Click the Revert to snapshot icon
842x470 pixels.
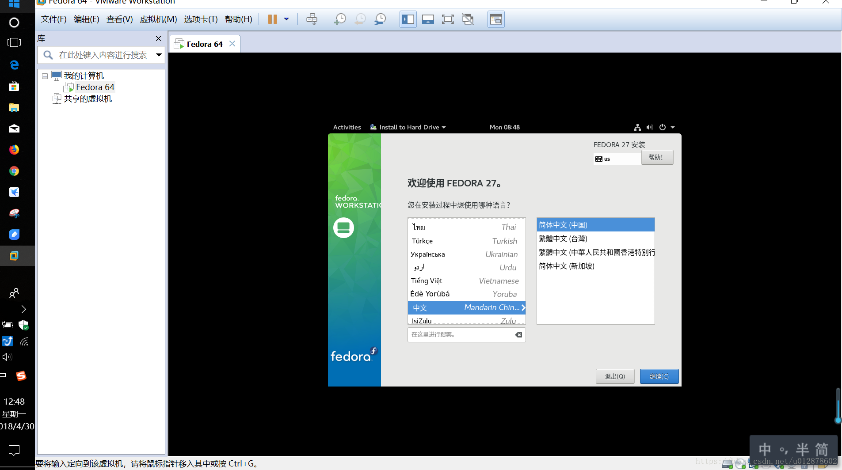pyautogui.click(x=360, y=19)
